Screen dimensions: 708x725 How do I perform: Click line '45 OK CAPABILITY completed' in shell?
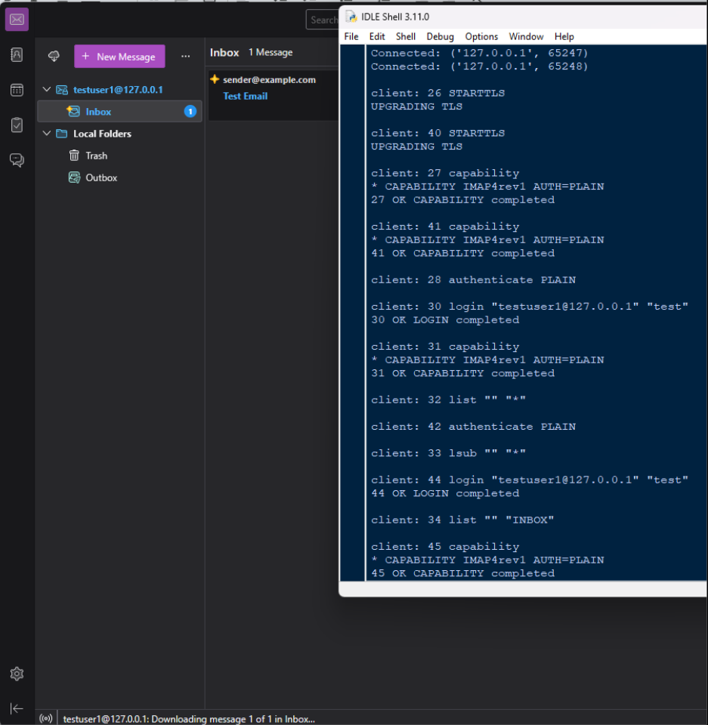(462, 573)
